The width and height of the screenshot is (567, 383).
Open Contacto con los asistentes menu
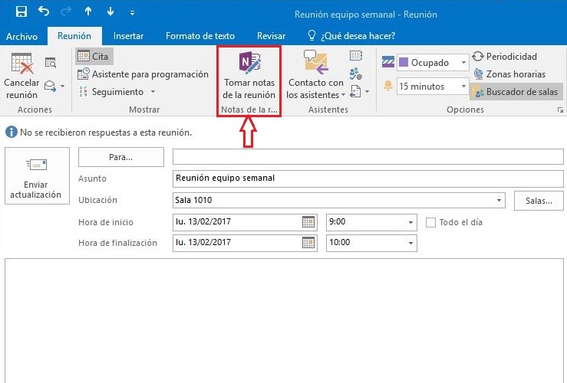[315, 76]
